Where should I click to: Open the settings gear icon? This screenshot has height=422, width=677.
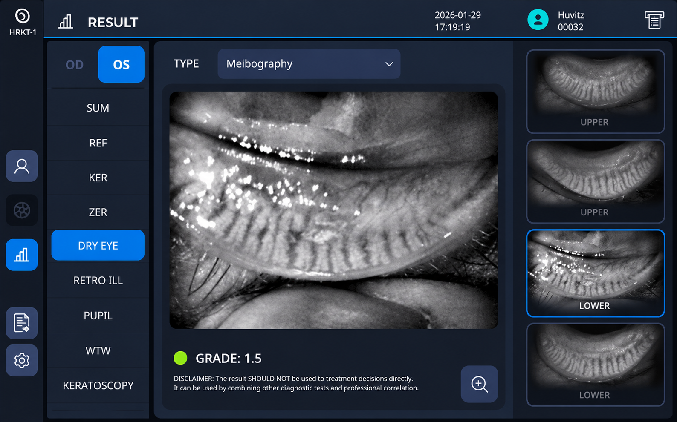click(x=22, y=360)
